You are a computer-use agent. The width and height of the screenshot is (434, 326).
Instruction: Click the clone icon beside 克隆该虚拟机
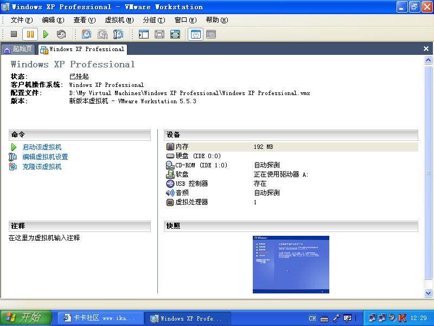pyautogui.click(x=12, y=166)
